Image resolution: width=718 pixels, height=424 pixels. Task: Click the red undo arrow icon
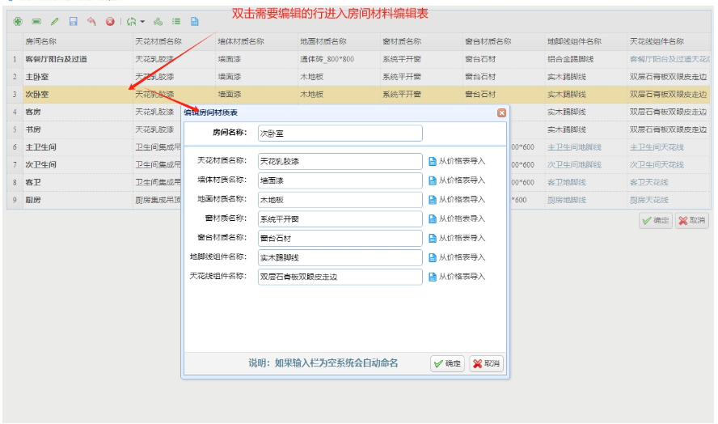91,21
